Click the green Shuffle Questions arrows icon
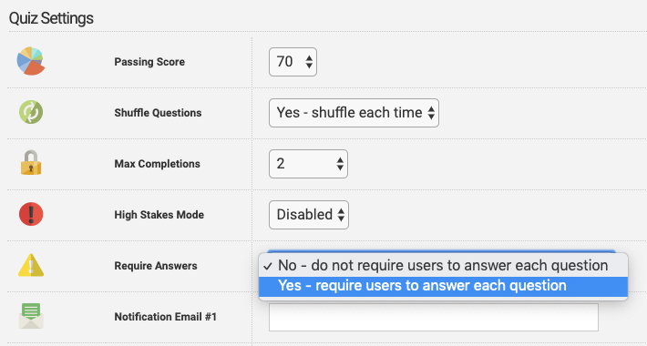This screenshot has width=647, height=346. point(31,112)
